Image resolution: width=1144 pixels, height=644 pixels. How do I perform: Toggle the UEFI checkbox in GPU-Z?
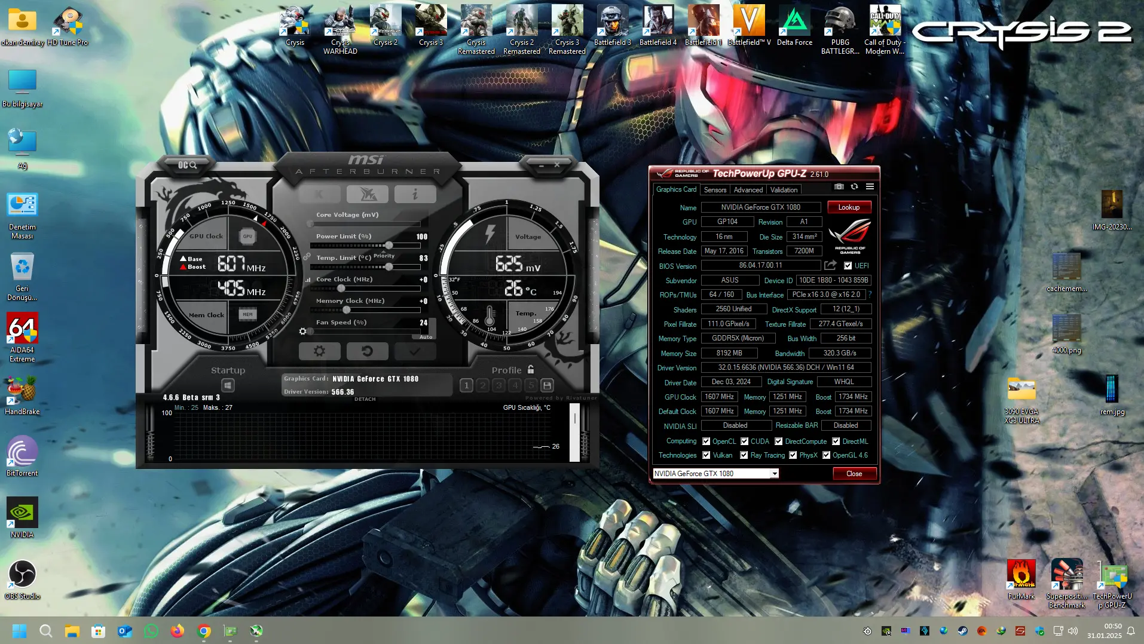click(848, 266)
